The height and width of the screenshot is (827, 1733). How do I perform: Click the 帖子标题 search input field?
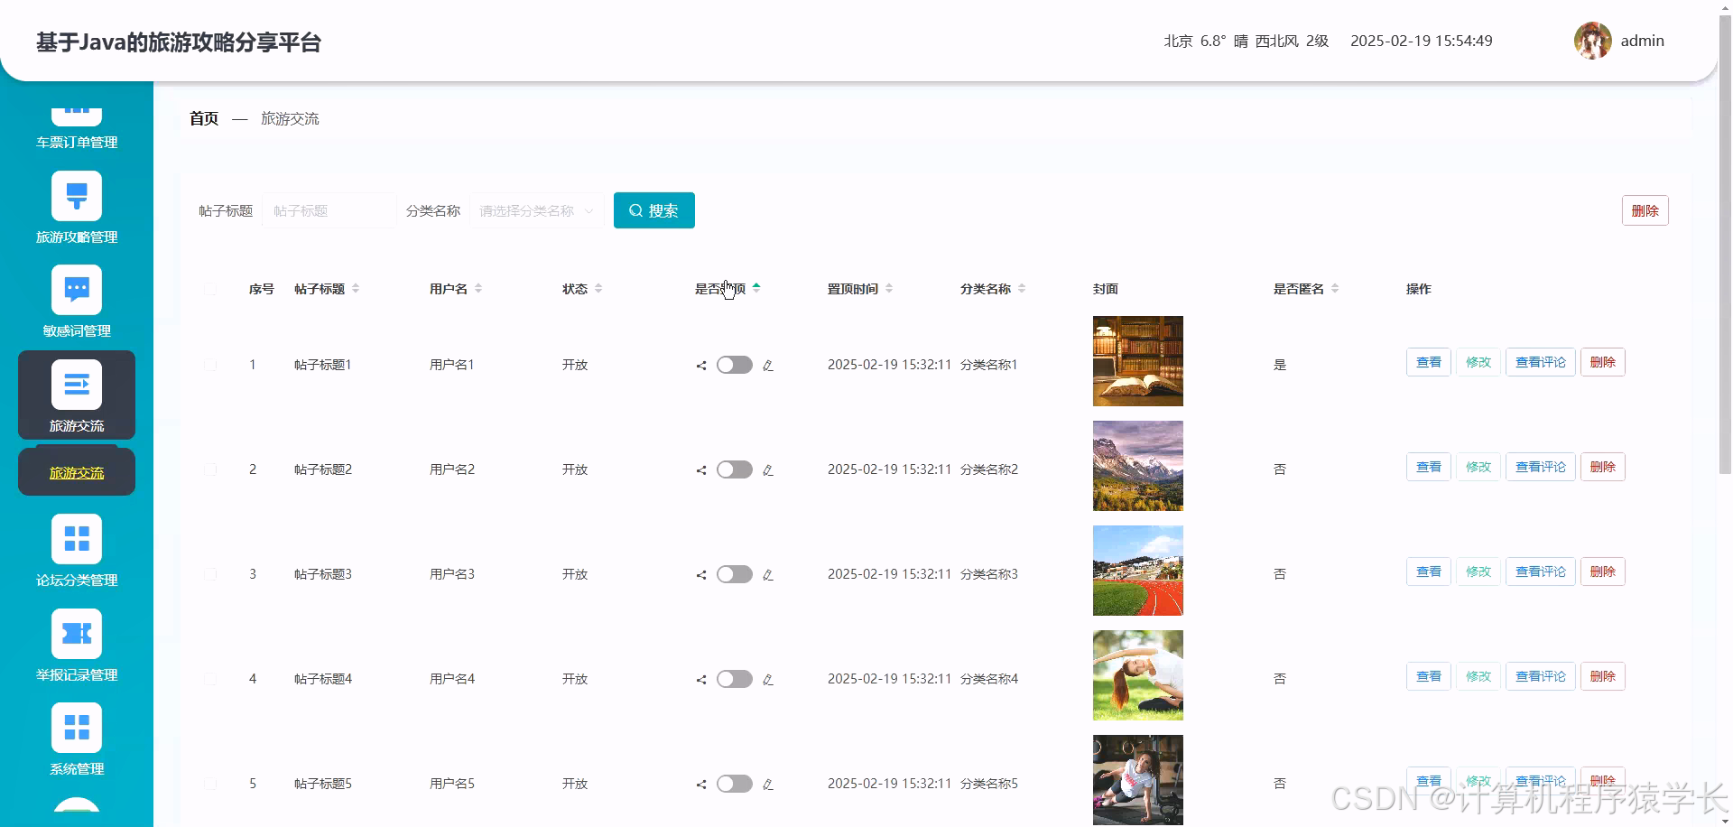point(329,210)
